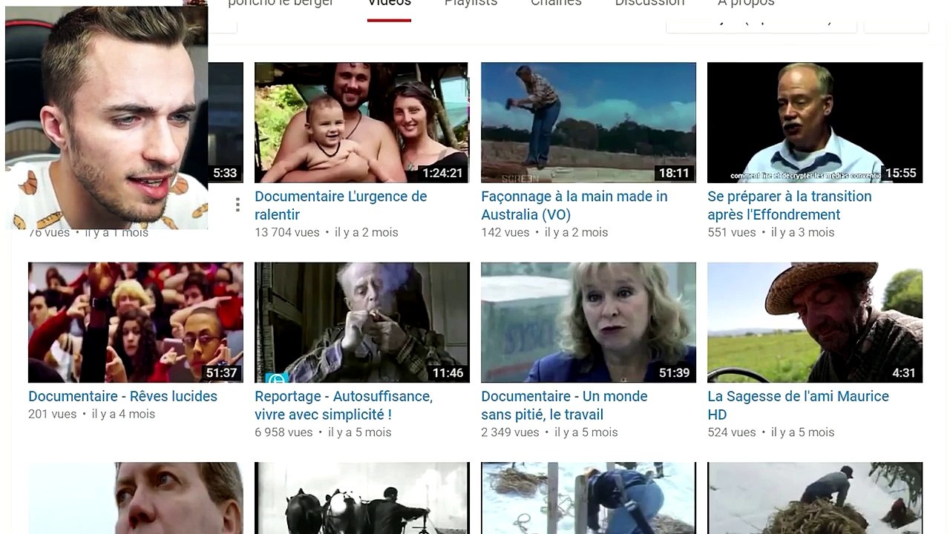950x534 pixels.
Task: Click the title Documentaire L'urgence de ralentir
Action: coord(341,205)
